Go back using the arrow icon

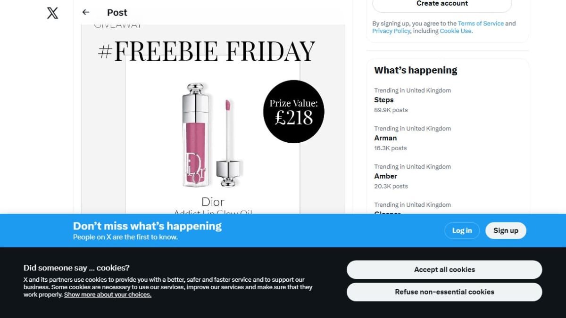coord(85,12)
